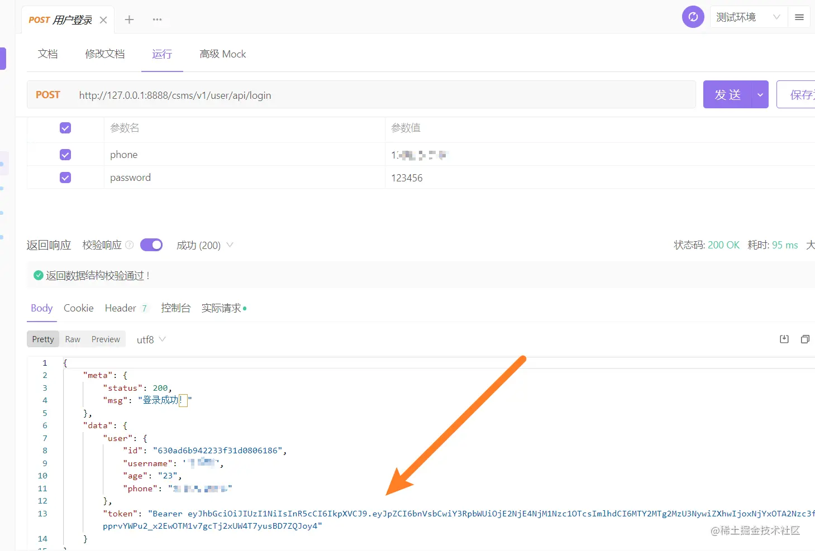Switch to the 控制台 tab
The width and height of the screenshot is (815, 551).
[x=176, y=308]
